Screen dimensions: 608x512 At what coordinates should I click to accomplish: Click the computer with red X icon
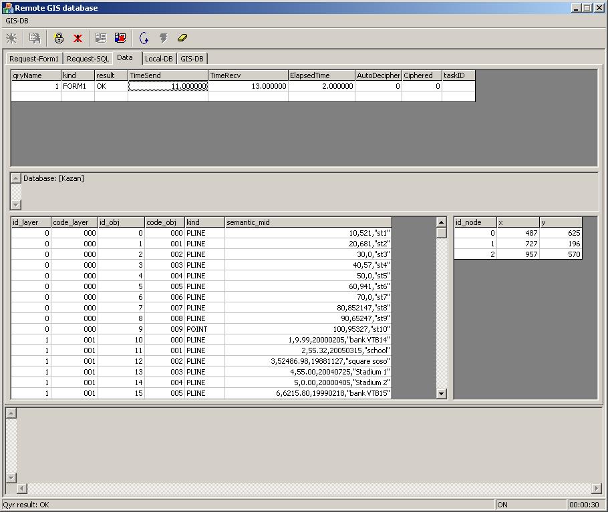pyautogui.click(x=120, y=38)
